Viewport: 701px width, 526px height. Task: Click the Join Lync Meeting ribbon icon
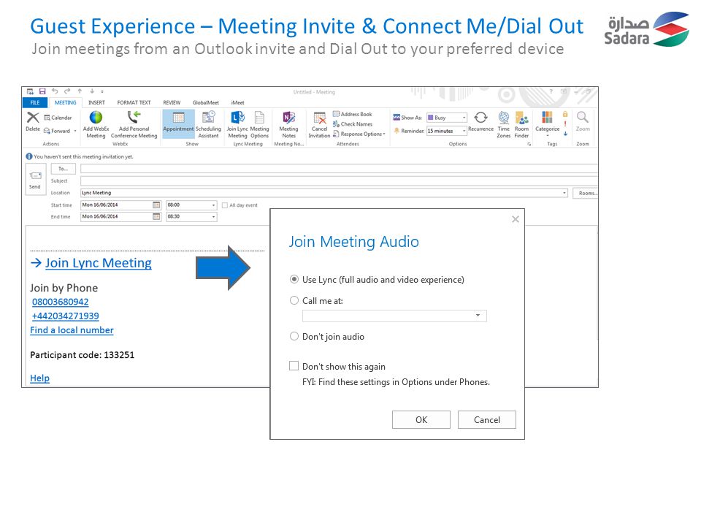coord(237,117)
